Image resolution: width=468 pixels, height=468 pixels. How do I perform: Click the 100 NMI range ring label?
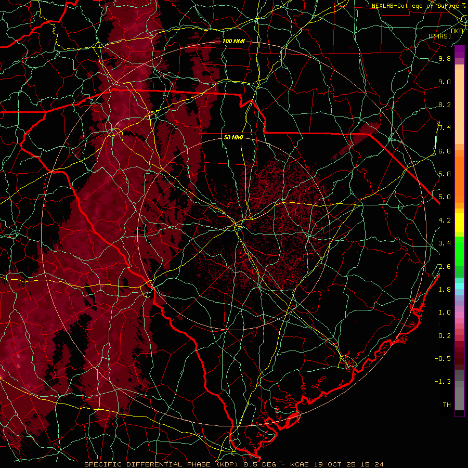pos(233,41)
